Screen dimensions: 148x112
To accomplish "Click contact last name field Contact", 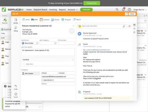I will click(x=67, y=73).
